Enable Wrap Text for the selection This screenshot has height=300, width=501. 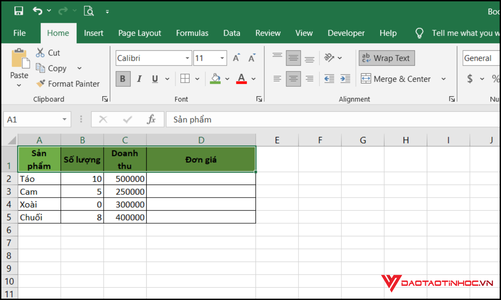(386, 58)
